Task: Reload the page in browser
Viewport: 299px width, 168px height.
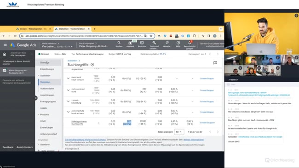Action: point(15,36)
